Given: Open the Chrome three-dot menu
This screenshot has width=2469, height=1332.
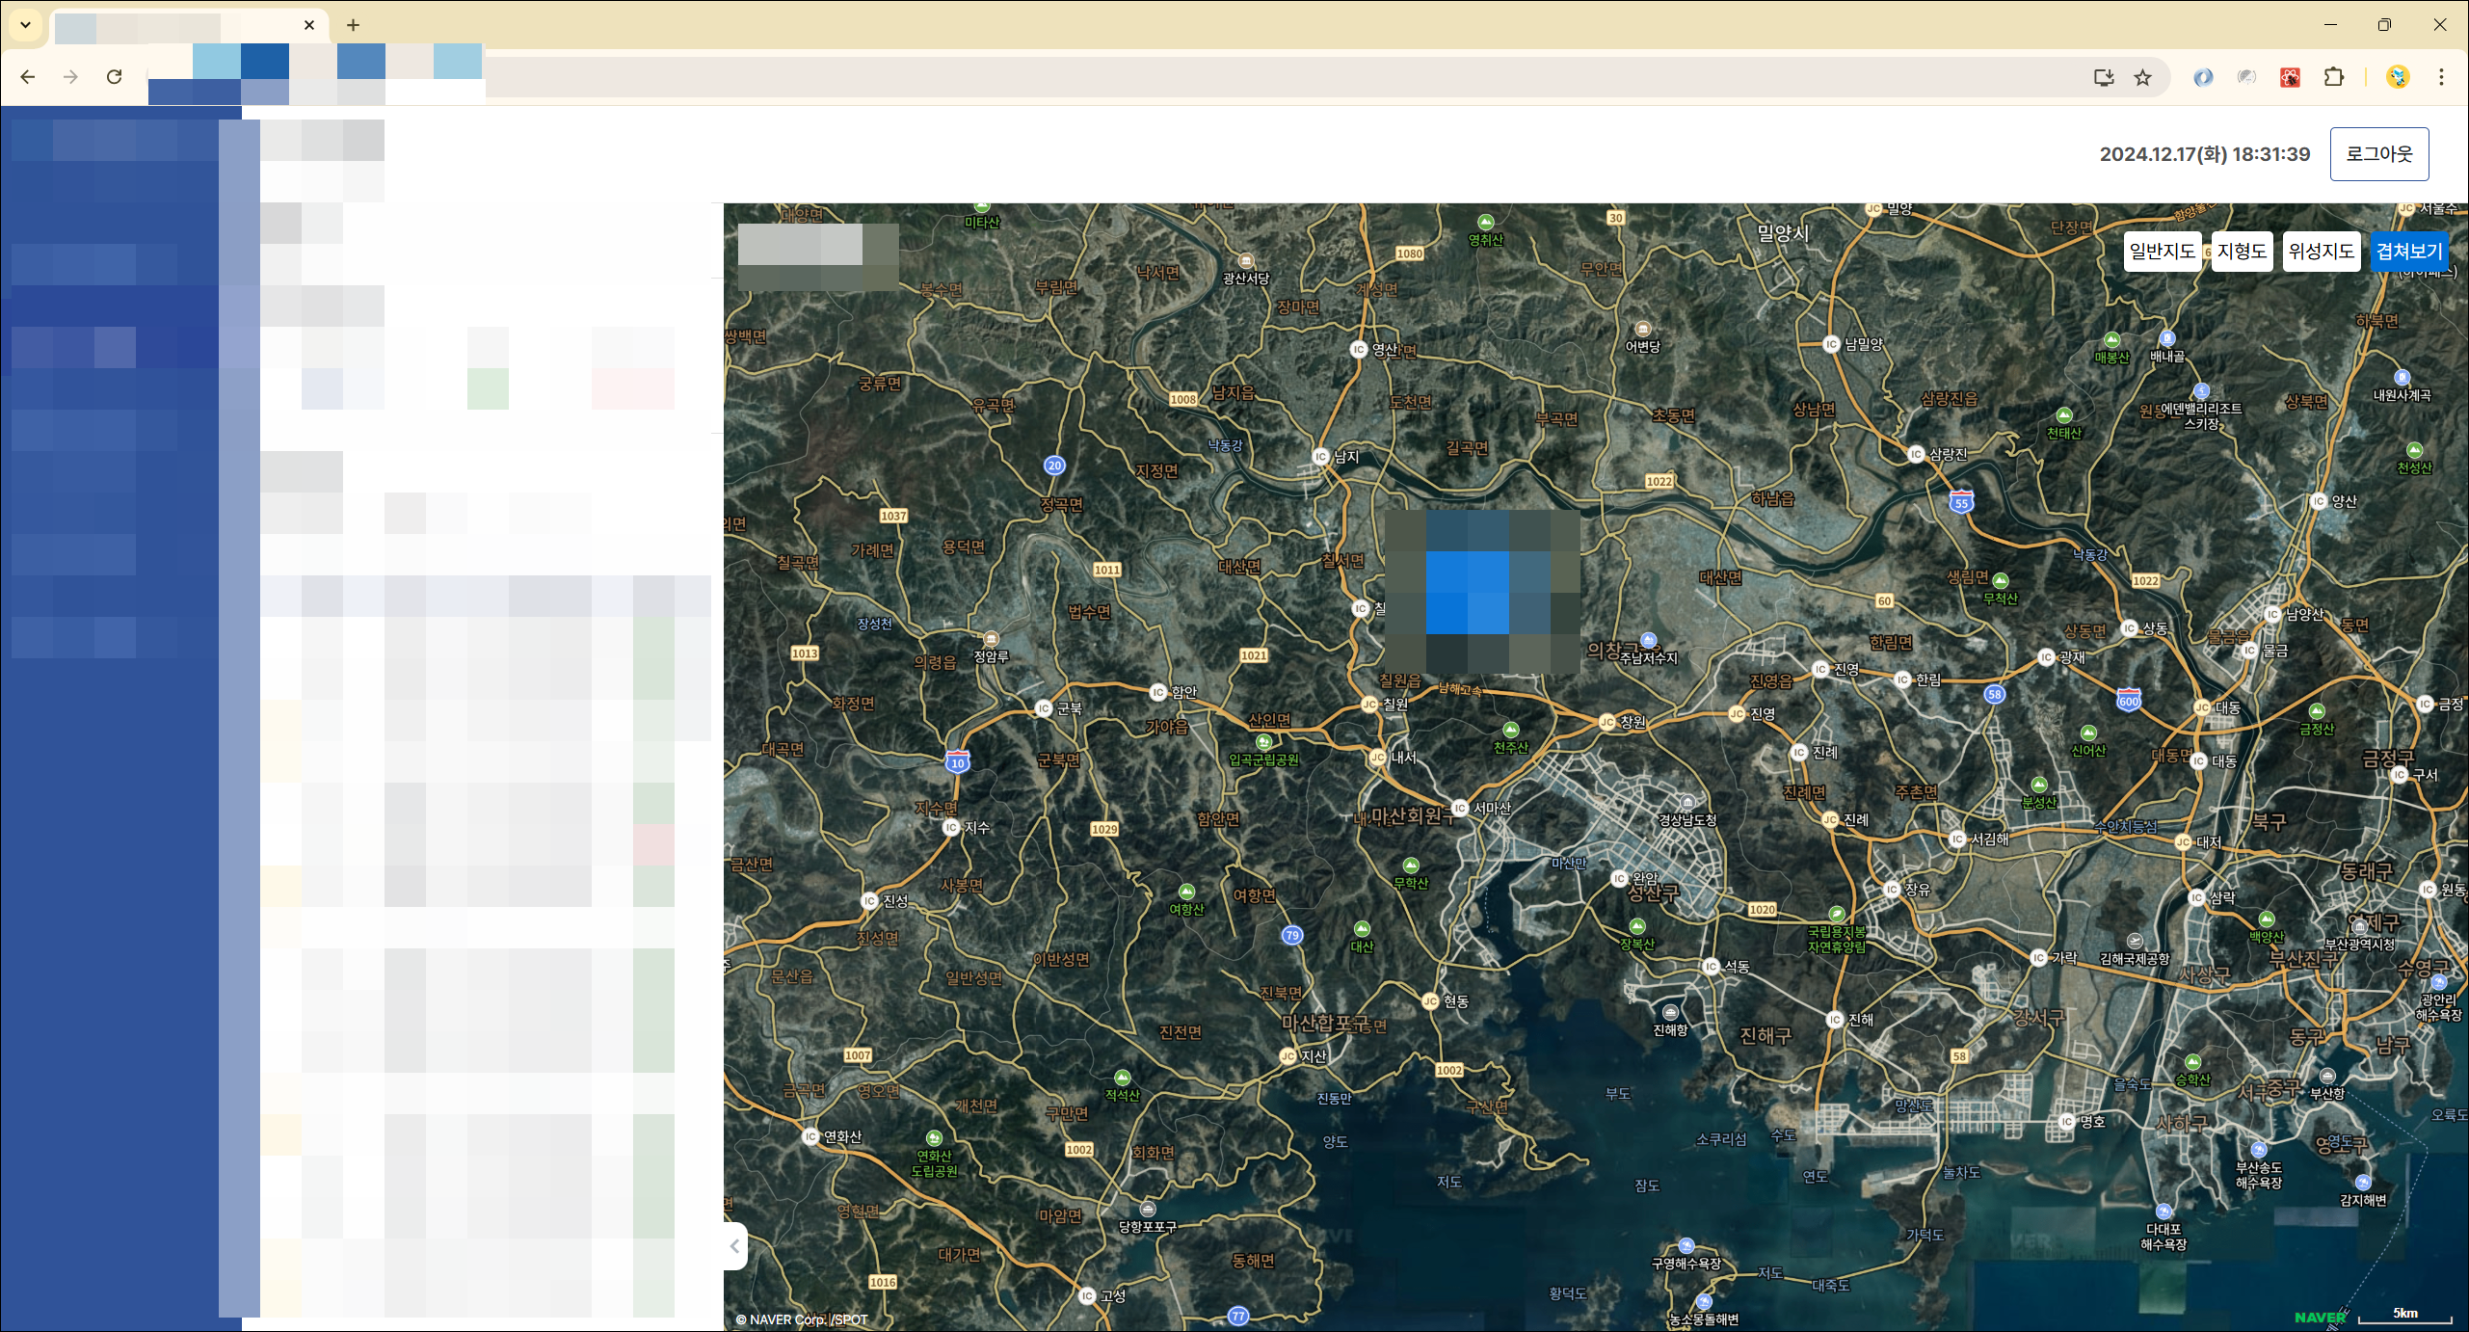Looking at the screenshot, I should pos(2441,77).
